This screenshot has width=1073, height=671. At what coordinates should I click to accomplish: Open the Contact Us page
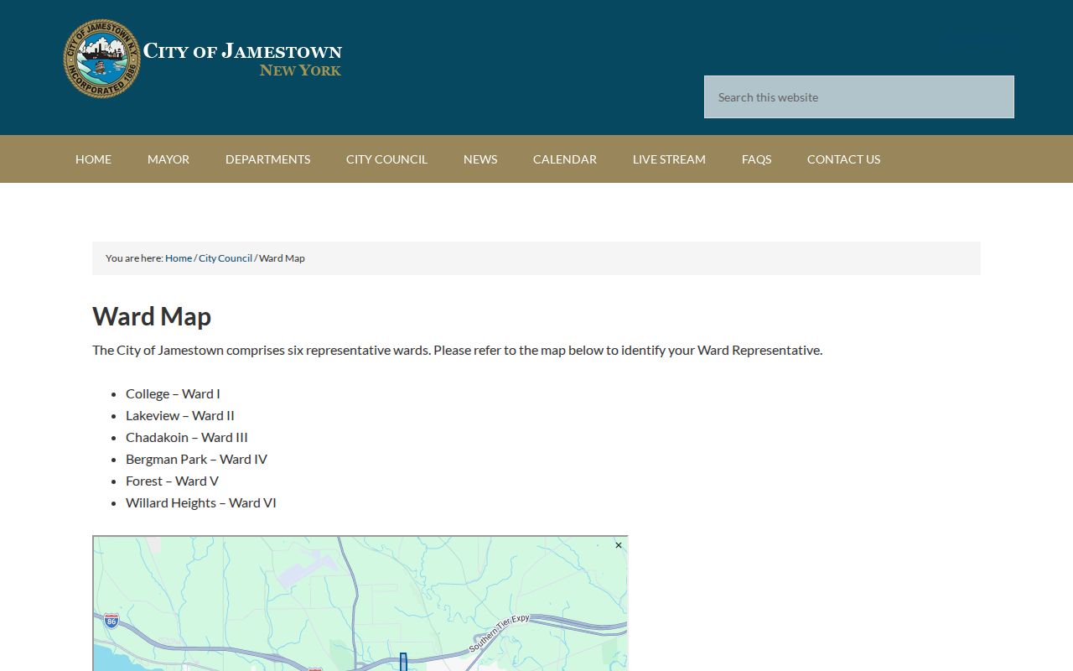843,159
